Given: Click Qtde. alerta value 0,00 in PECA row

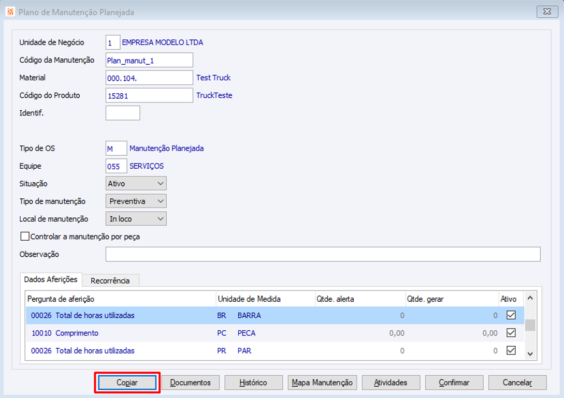Looking at the screenshot, I should tap(397, 333).
